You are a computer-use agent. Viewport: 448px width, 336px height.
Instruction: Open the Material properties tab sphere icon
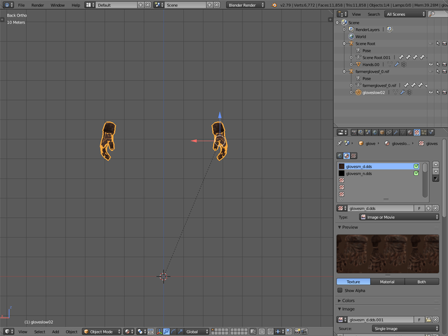pos(410,132)
